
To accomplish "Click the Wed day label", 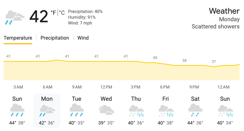I will click(x=106, y=99).
